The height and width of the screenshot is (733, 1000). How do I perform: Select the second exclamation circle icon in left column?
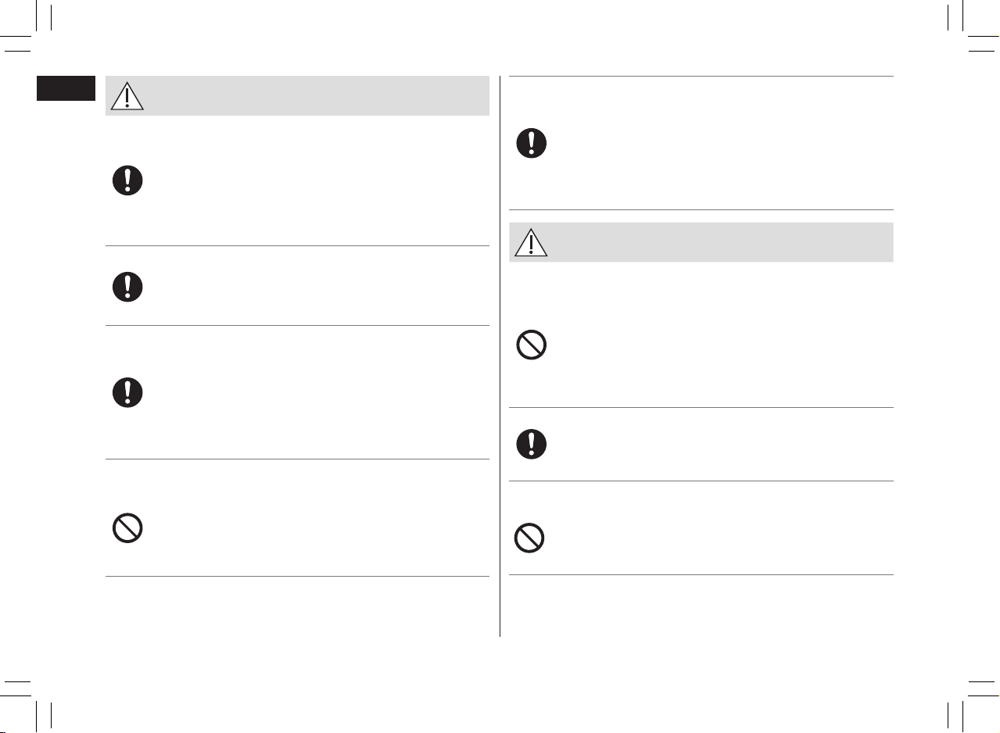pos(127,287)
